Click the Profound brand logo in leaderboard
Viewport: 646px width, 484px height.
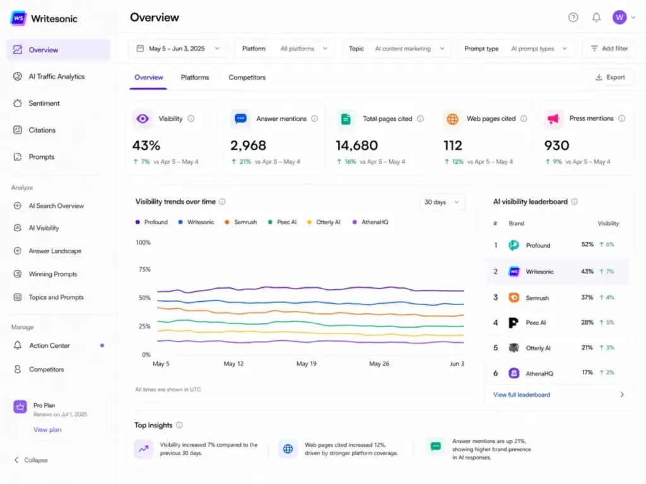point(514,245)
